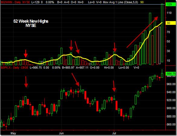Click the 110 axis label on upper chart

[x=169, y=13]
